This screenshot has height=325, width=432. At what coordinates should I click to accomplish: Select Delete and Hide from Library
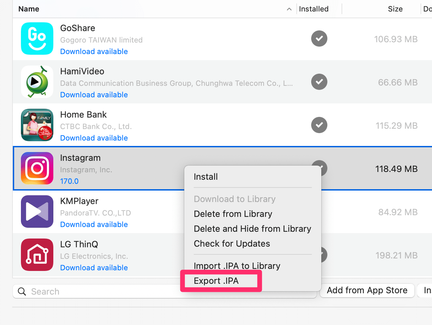(252, 229)
